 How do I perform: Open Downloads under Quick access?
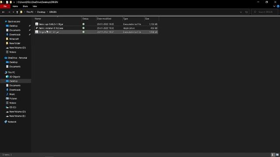(x=15, y=35)
